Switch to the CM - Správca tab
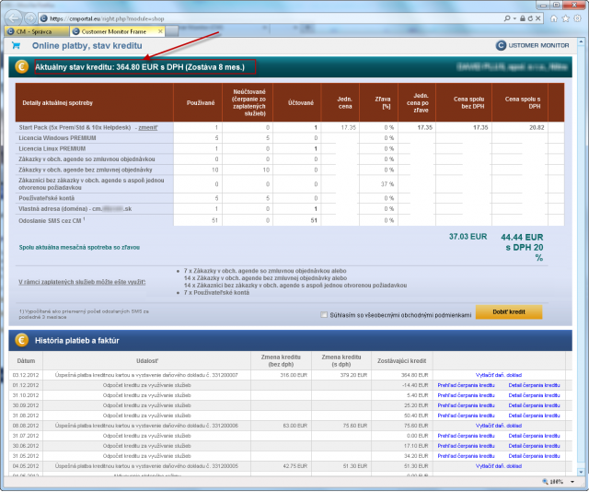This screenshot has height=492, width=589. click(x=37, y=31)
